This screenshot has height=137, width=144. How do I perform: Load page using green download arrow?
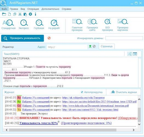point(90,46)
